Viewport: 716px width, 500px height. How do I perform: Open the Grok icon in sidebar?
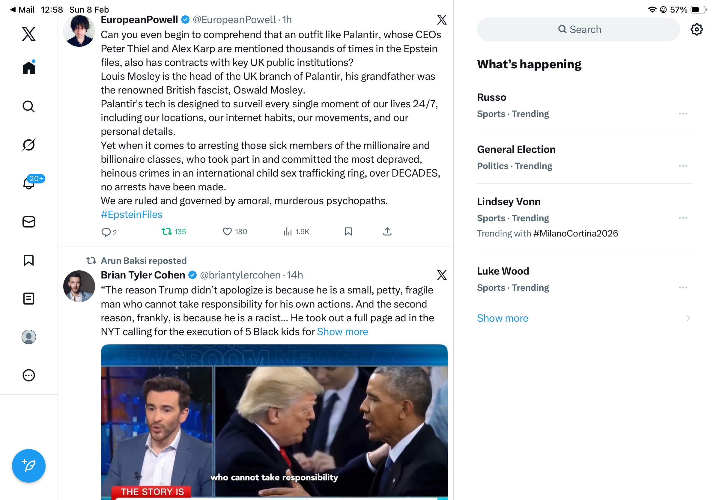[29, 145]
